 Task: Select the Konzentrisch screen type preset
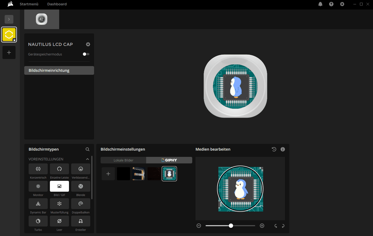click(x=38, y=169)
